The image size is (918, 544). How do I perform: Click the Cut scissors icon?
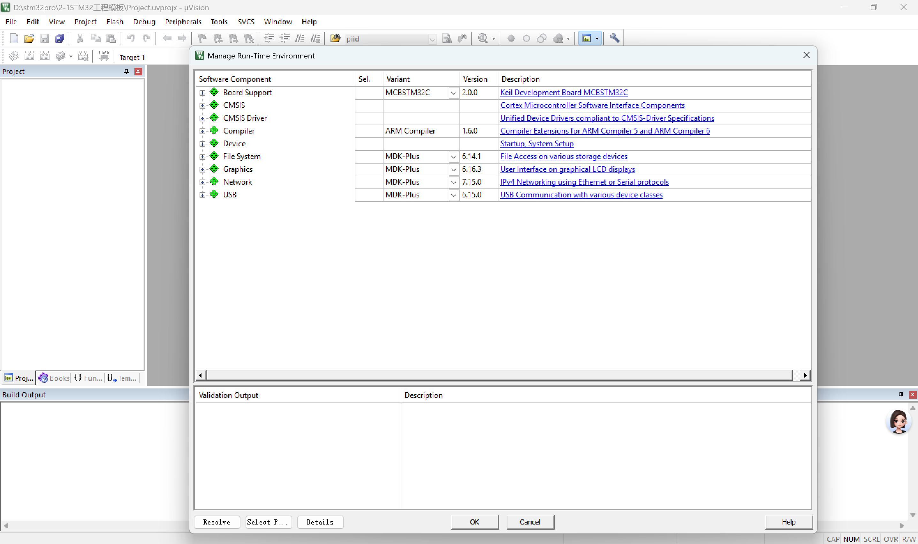click(x=80, y=38)
